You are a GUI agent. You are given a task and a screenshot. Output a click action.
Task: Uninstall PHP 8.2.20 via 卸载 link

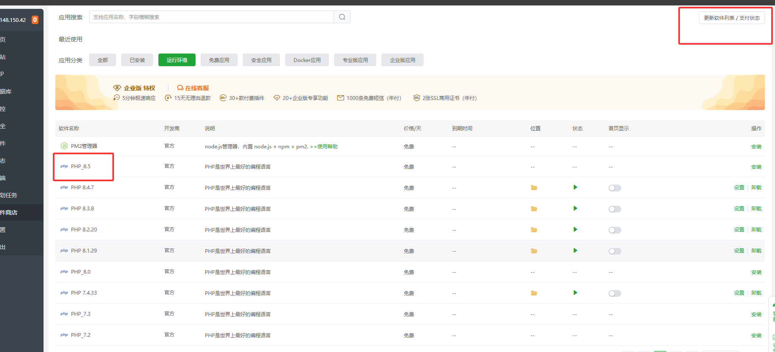tap(756, 230)
